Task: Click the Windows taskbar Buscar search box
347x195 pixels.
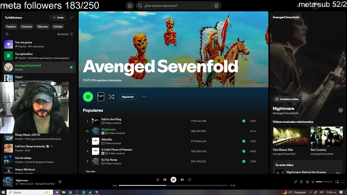Action: [30, 192]
